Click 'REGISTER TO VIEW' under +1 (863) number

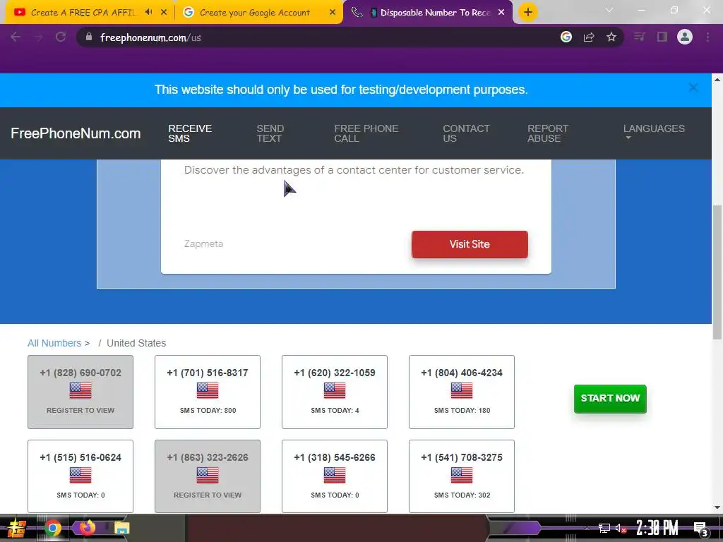pyautogui.click(x=208, y=495)
